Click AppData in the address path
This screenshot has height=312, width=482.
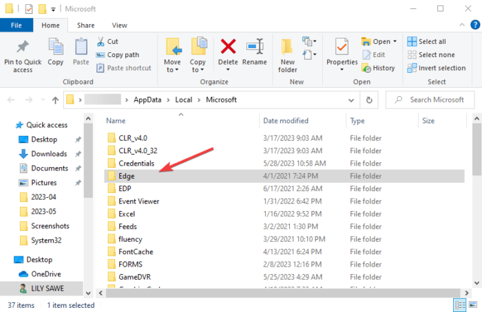[147, 100]
